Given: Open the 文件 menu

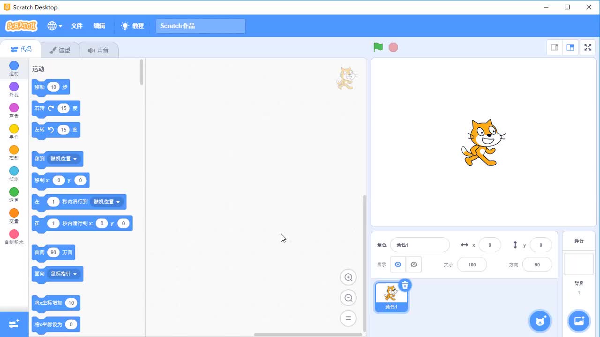Looking at the screenshot, I should (77, 26).
